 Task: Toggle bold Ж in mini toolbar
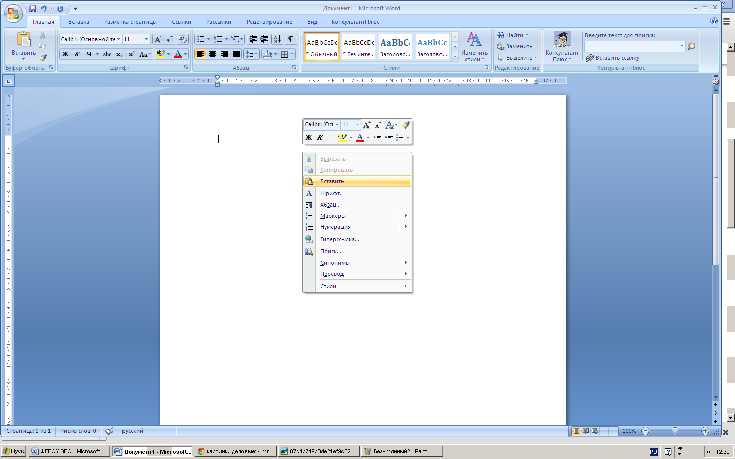click(309, 137)
